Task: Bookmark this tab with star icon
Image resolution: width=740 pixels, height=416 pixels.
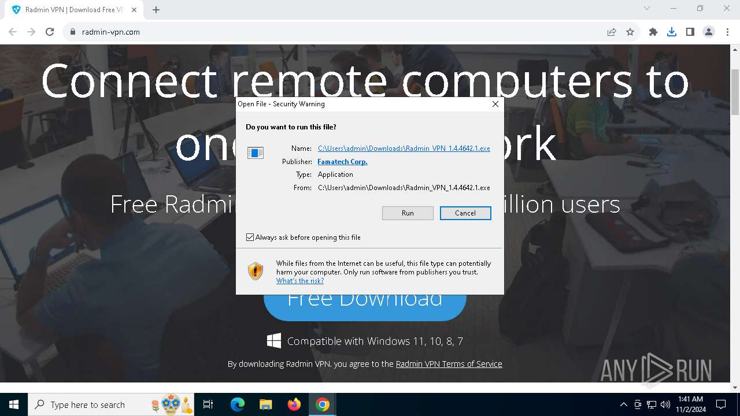Action: (630, 32)
